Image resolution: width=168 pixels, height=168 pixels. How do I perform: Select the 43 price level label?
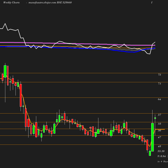tap(160, 146)
